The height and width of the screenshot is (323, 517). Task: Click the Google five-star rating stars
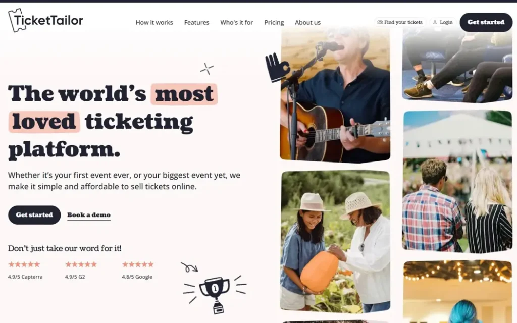(138, 264)
